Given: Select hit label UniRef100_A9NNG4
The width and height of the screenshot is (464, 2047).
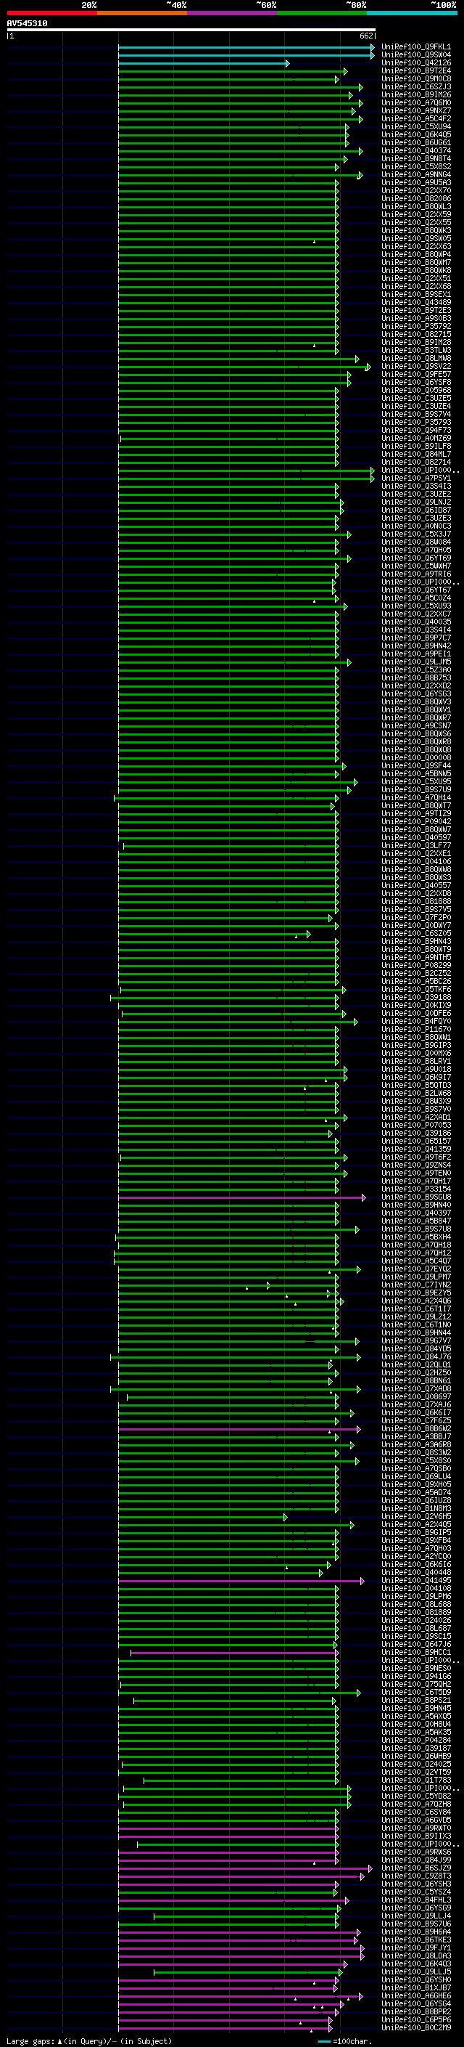Looking at the screenshot, I should pos(415,175).
